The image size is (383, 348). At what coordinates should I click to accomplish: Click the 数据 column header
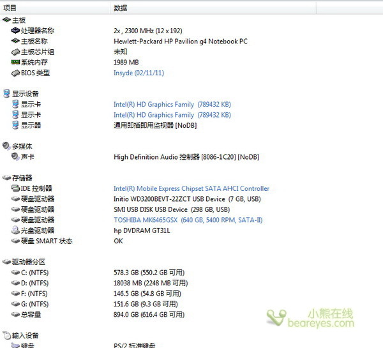213,8
